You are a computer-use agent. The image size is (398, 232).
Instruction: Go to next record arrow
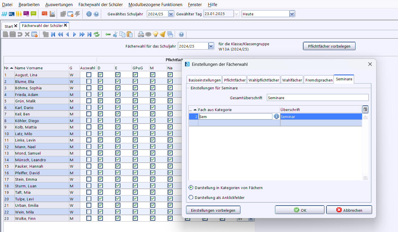tap(75, 35)
